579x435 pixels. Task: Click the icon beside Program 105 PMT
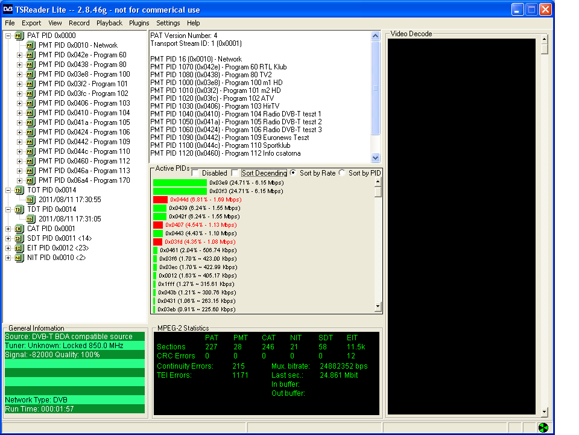[x=31, y=122]
